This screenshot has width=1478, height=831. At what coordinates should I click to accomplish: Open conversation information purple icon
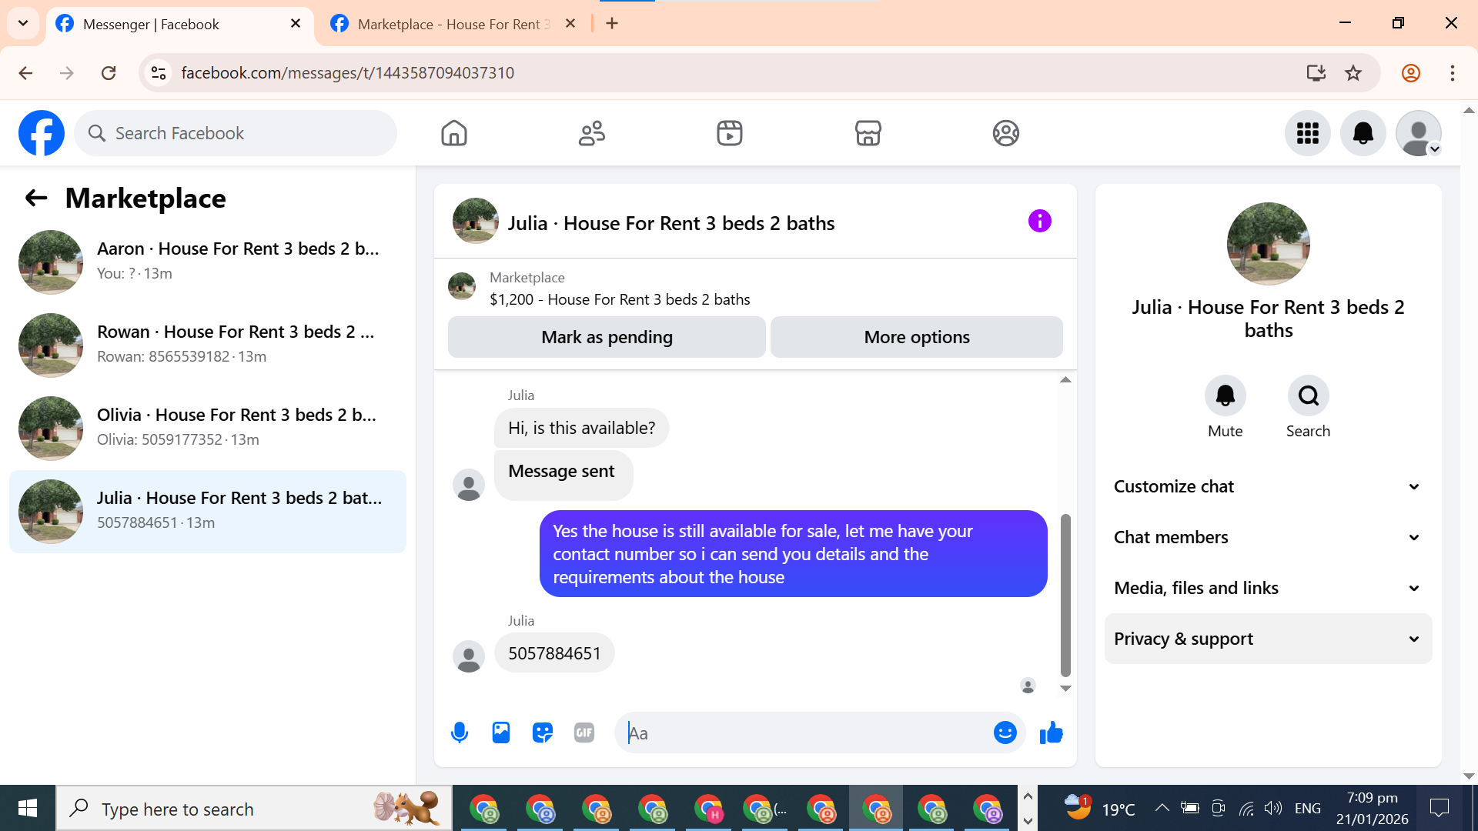click(x=1039, y=222)
